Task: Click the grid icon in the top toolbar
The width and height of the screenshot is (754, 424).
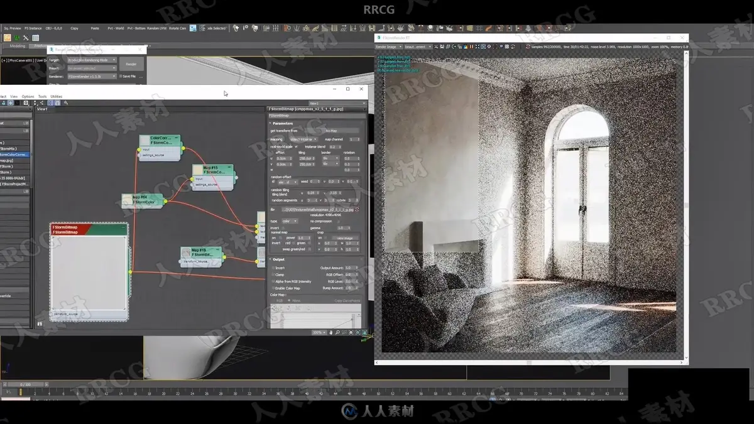Action: [479, 28]
